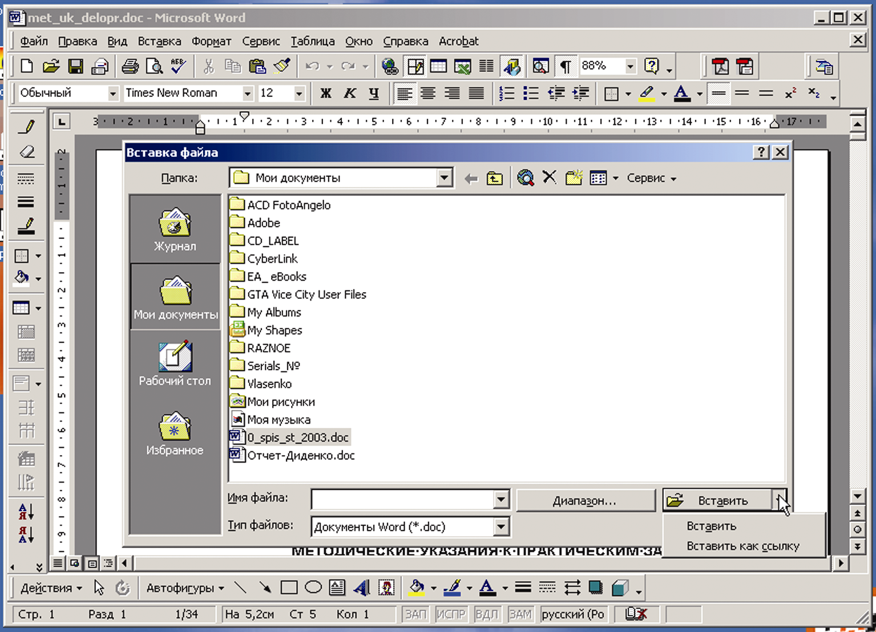This screenshot has height=632, width=876.
Task: Apply fill color bucket in drawing toolbar
Action: tap(417, 588)
